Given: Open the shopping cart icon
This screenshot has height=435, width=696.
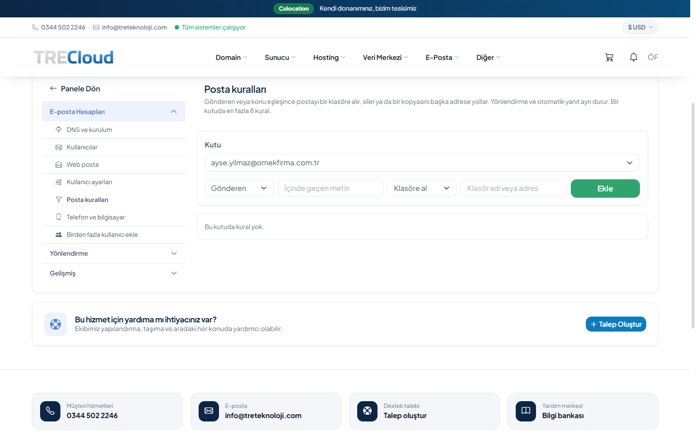Looking at the screenshot, I should [609, 58].
